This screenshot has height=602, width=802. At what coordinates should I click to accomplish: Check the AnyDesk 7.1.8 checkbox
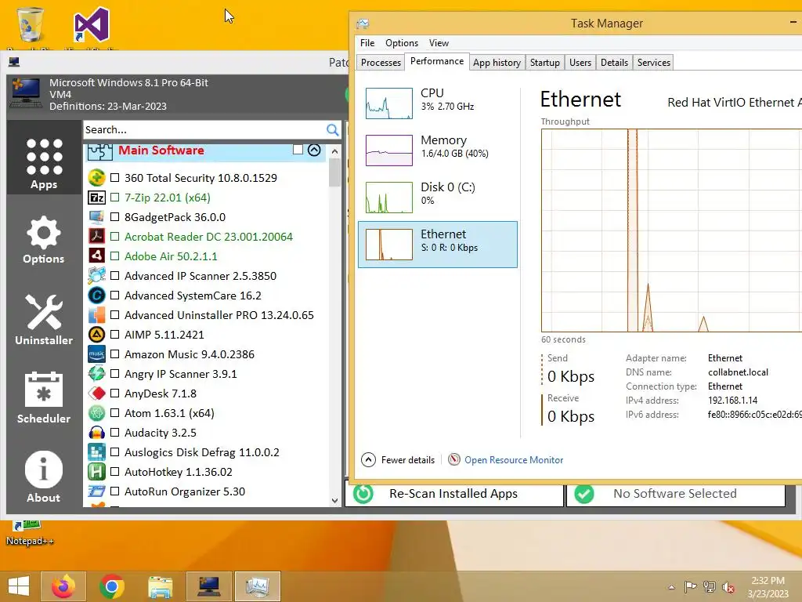114,393
